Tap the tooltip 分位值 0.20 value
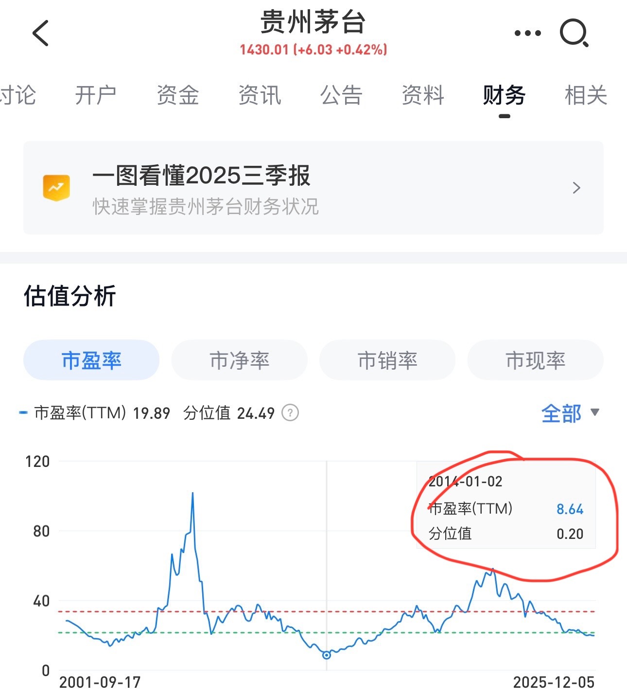 (570, 534)
